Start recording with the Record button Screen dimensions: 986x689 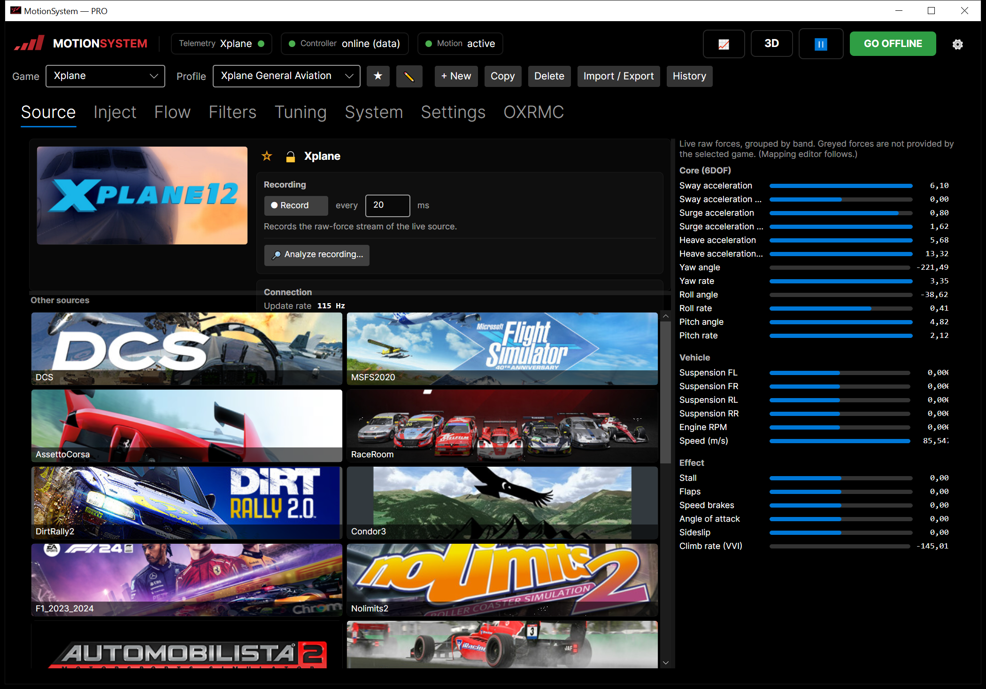(296, 205)
